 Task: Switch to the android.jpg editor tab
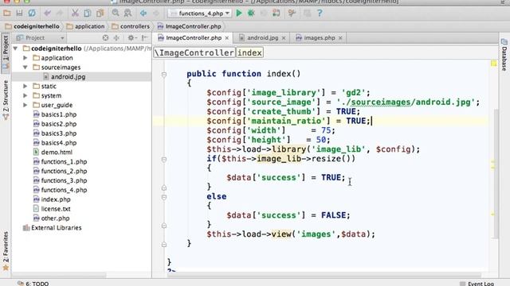[x=262, y=38]
